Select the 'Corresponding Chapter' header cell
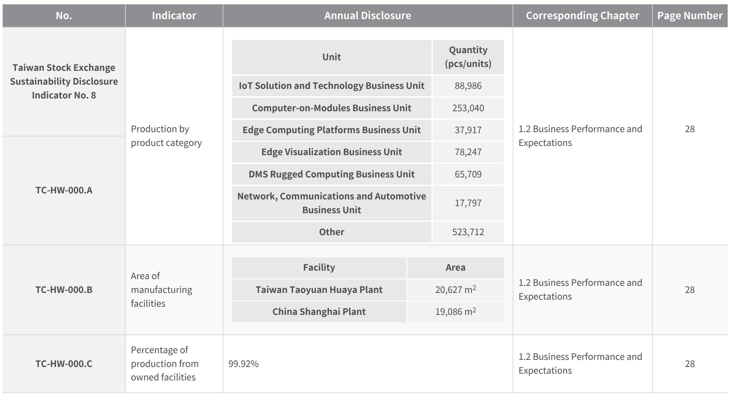Screen dimensions: 730x396 582,16
